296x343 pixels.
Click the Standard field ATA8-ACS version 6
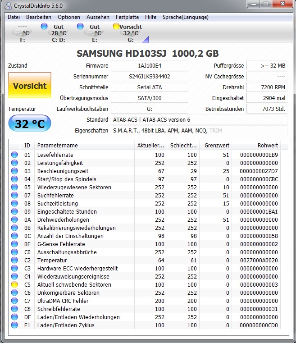click(199, 119)
